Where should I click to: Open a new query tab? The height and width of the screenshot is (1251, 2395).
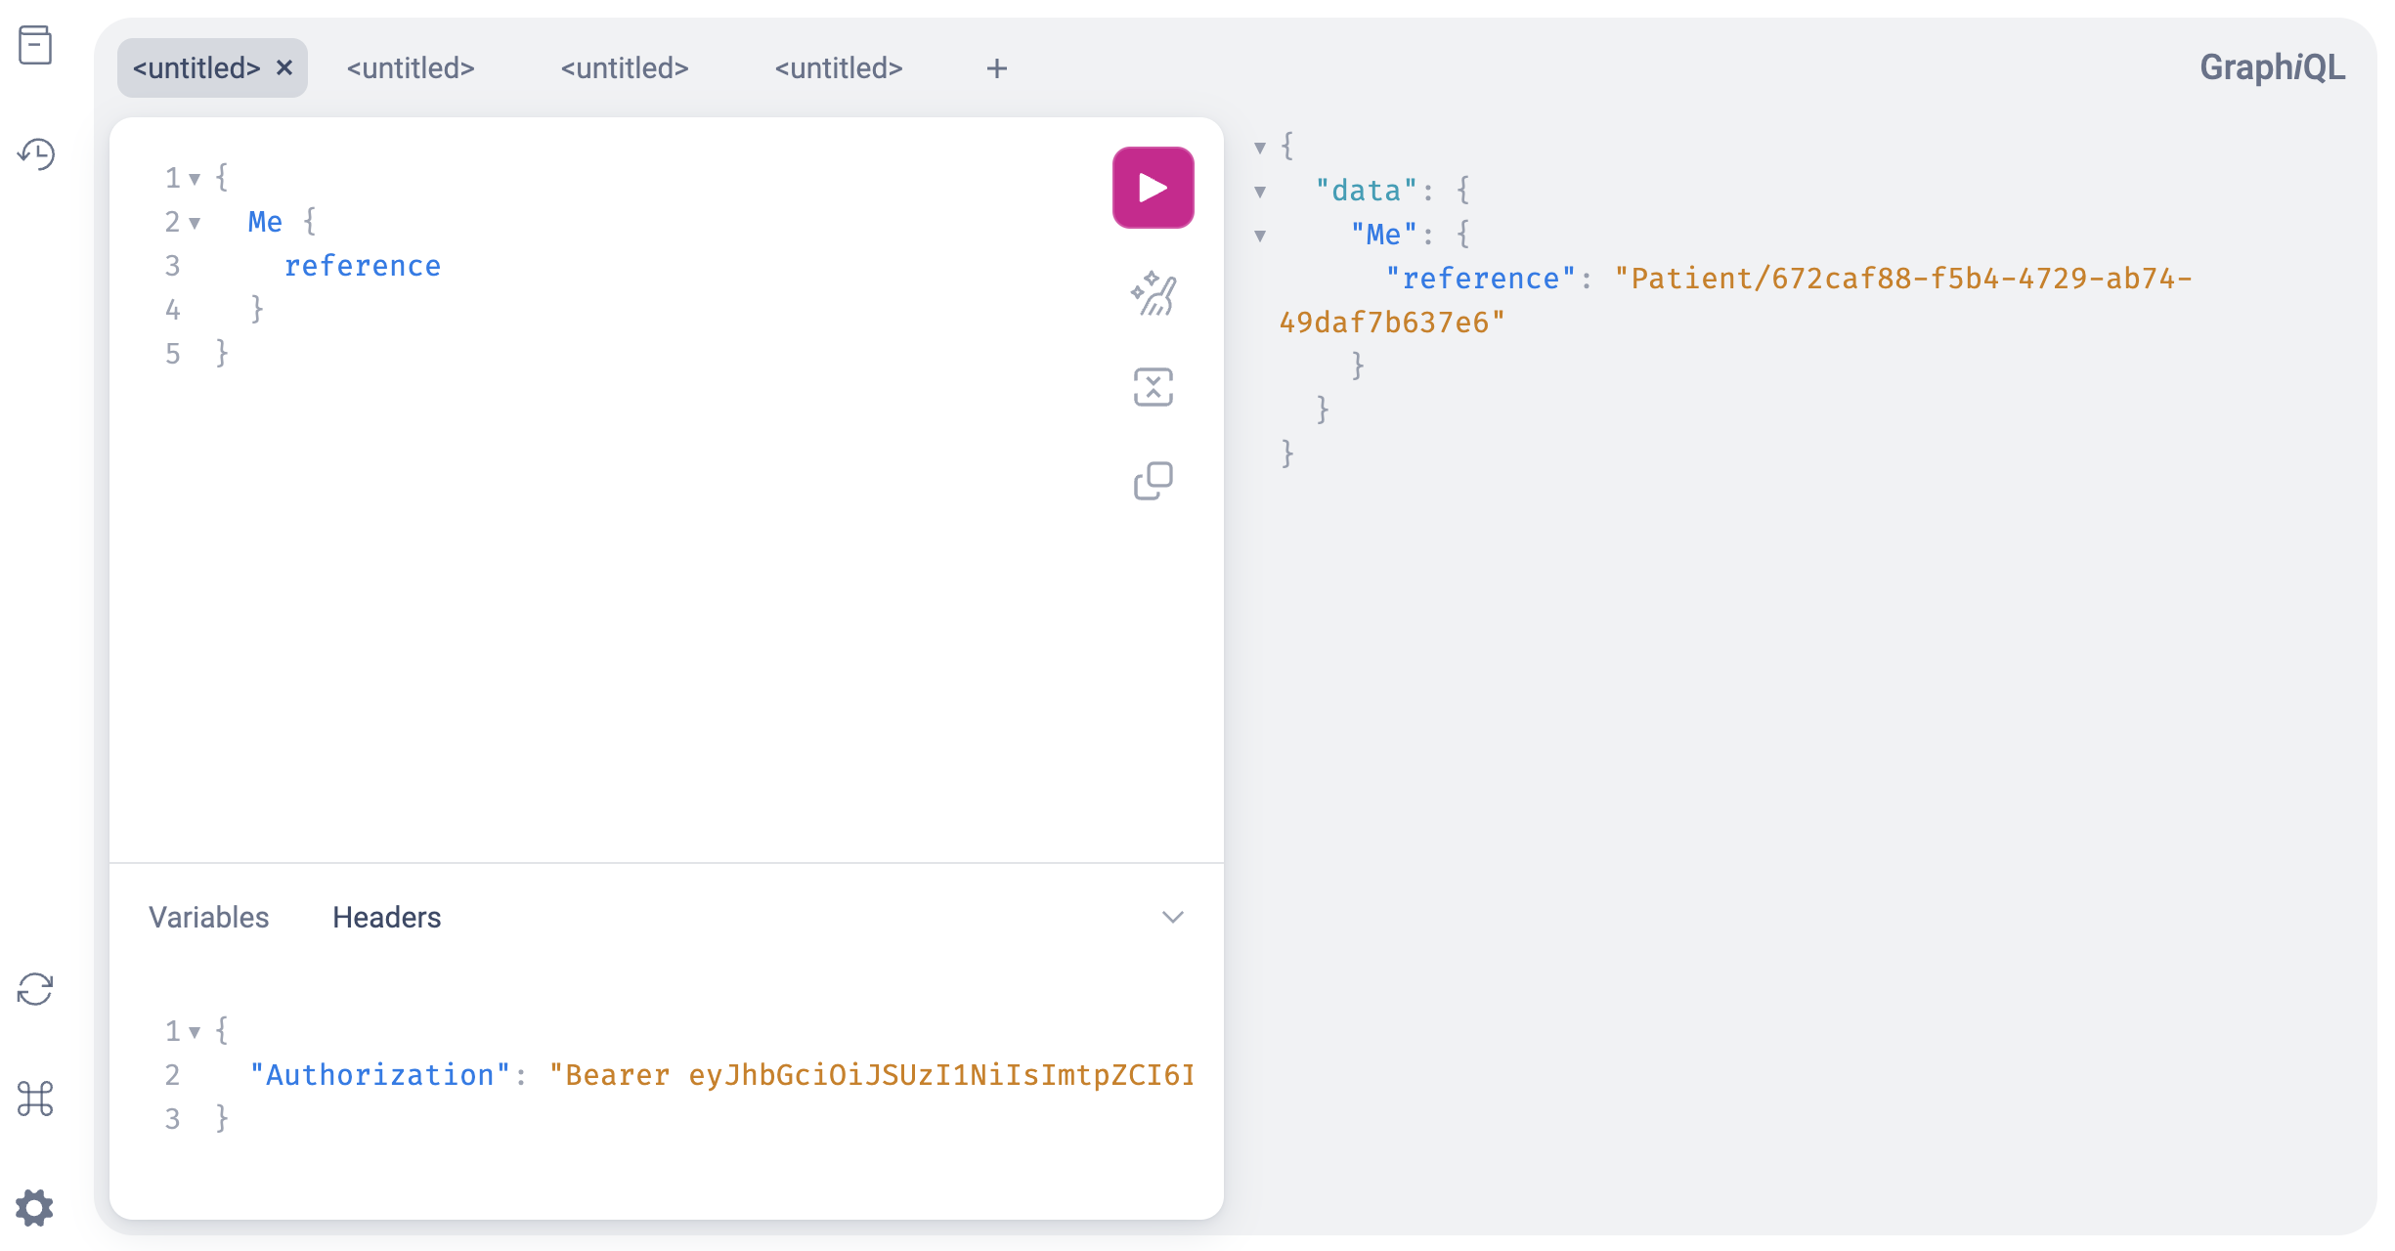[x=996, y=67]
